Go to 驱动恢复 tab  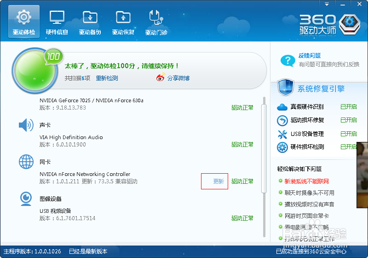tap(123, 22)
